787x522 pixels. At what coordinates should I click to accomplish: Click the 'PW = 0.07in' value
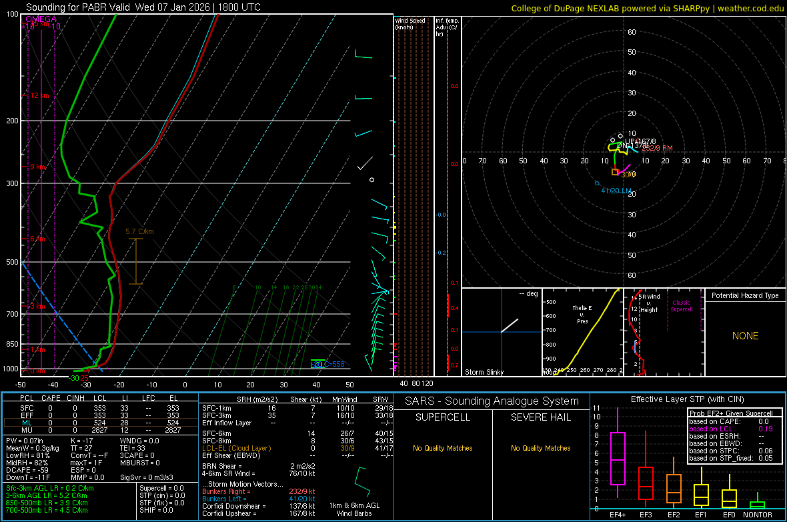[x=24, y=441]
